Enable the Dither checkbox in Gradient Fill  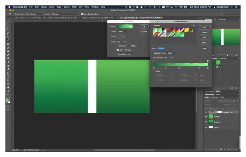(x=130, y=46)
